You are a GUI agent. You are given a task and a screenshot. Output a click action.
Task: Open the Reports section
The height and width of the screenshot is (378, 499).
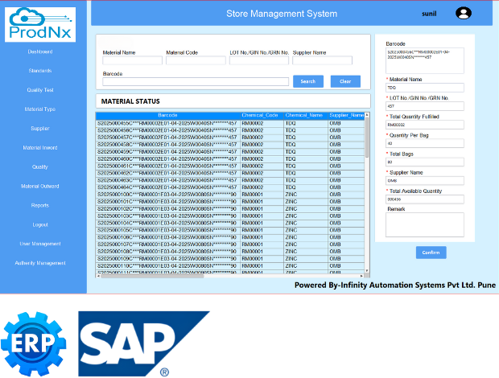(x=40, y=205)
